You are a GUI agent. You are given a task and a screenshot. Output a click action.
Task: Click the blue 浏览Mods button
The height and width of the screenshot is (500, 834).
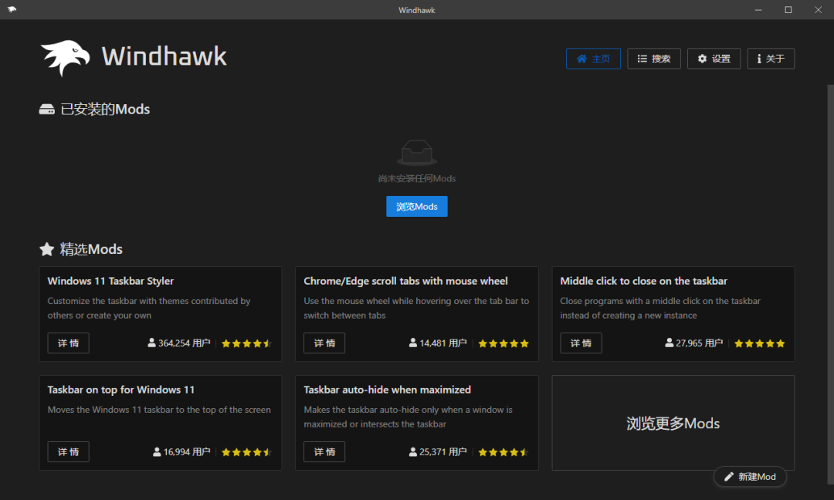(x=416, y=206)
